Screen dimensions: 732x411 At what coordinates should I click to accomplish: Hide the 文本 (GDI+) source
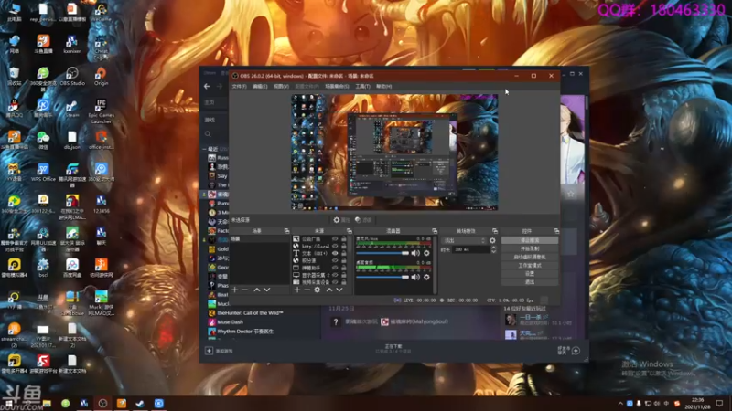pos(335,253)
